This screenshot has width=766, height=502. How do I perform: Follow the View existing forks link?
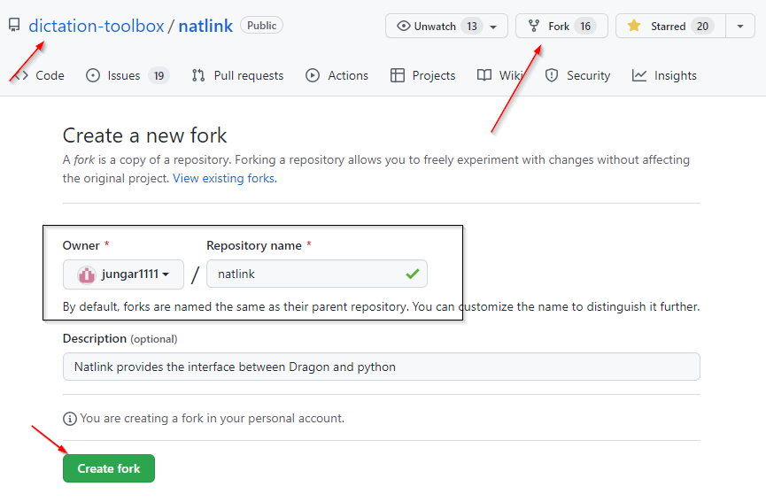(x=223, y=178)
